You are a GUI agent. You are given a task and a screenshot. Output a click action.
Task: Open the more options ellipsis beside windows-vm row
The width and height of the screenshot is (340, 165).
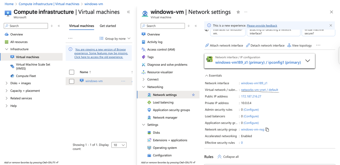[x=123, y=81]
